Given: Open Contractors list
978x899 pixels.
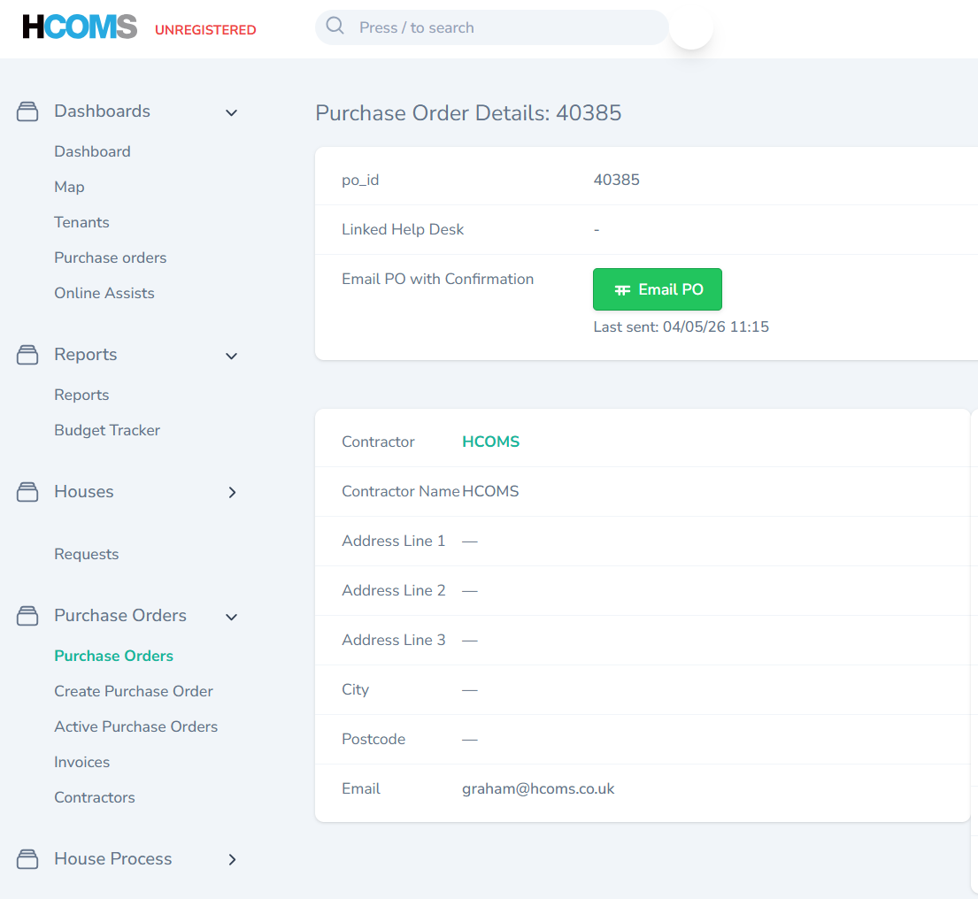Looking at the screenshot, I should point(94,797).
